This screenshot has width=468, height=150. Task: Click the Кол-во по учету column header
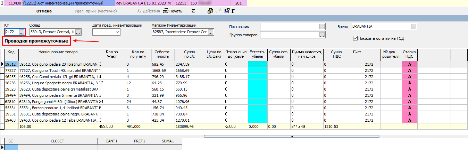[138, 55]
